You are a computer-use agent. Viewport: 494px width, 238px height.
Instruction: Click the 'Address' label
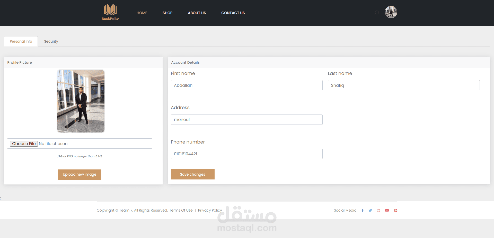tap(180, 108)
